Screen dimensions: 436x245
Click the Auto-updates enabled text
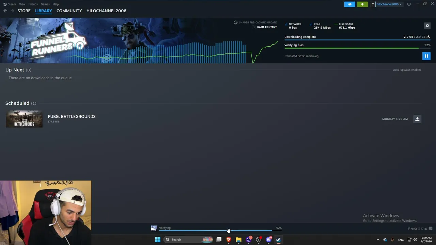[x=407, y=70]
